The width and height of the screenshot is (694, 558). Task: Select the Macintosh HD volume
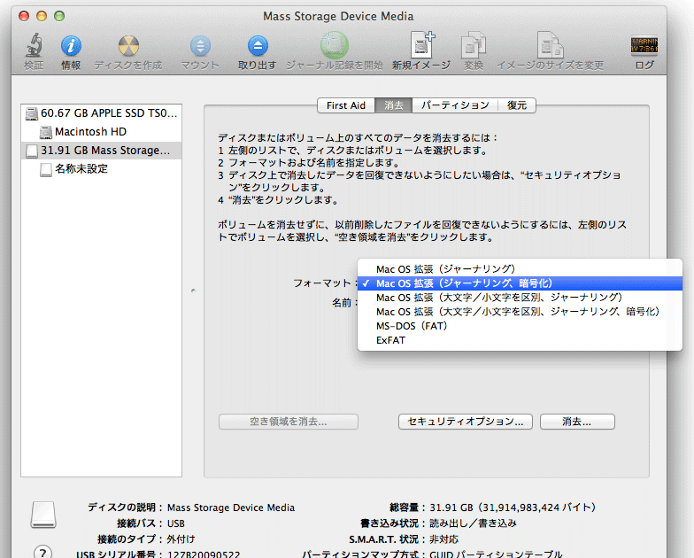(101, 132)
